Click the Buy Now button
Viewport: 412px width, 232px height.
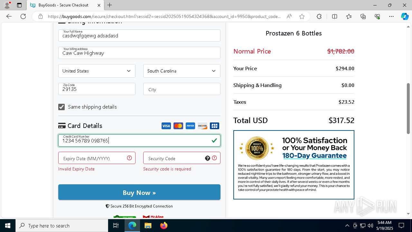139,192
